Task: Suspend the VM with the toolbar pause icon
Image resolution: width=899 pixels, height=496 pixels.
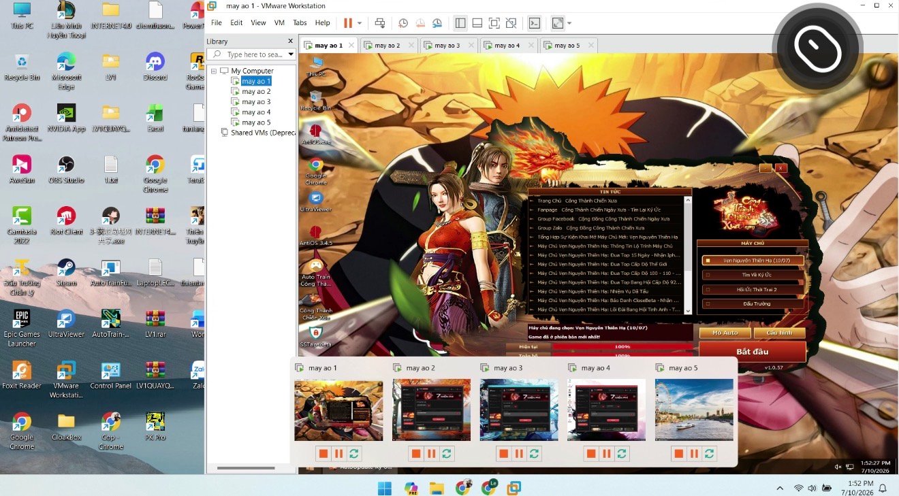Action: click(348, 22)
